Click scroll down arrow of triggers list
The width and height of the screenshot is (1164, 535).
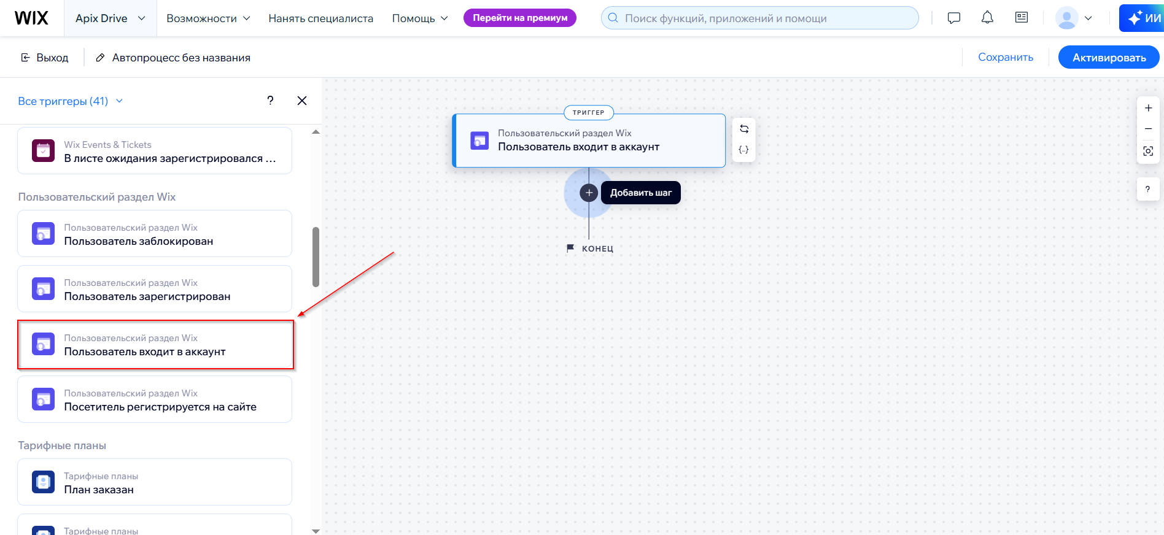pyautogui.click(x=316, y=531)
